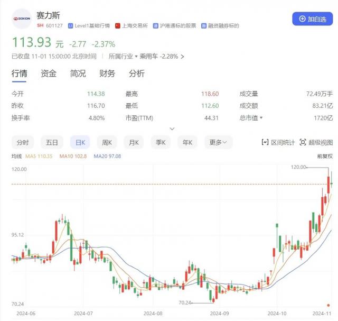Screen dimensions: 338x321
Task: Open 区间统计 range statistics tool
Action: 278,142
